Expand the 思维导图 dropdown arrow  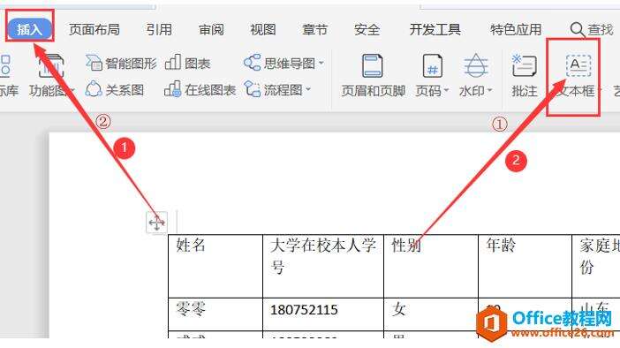(x=321, y=63)
